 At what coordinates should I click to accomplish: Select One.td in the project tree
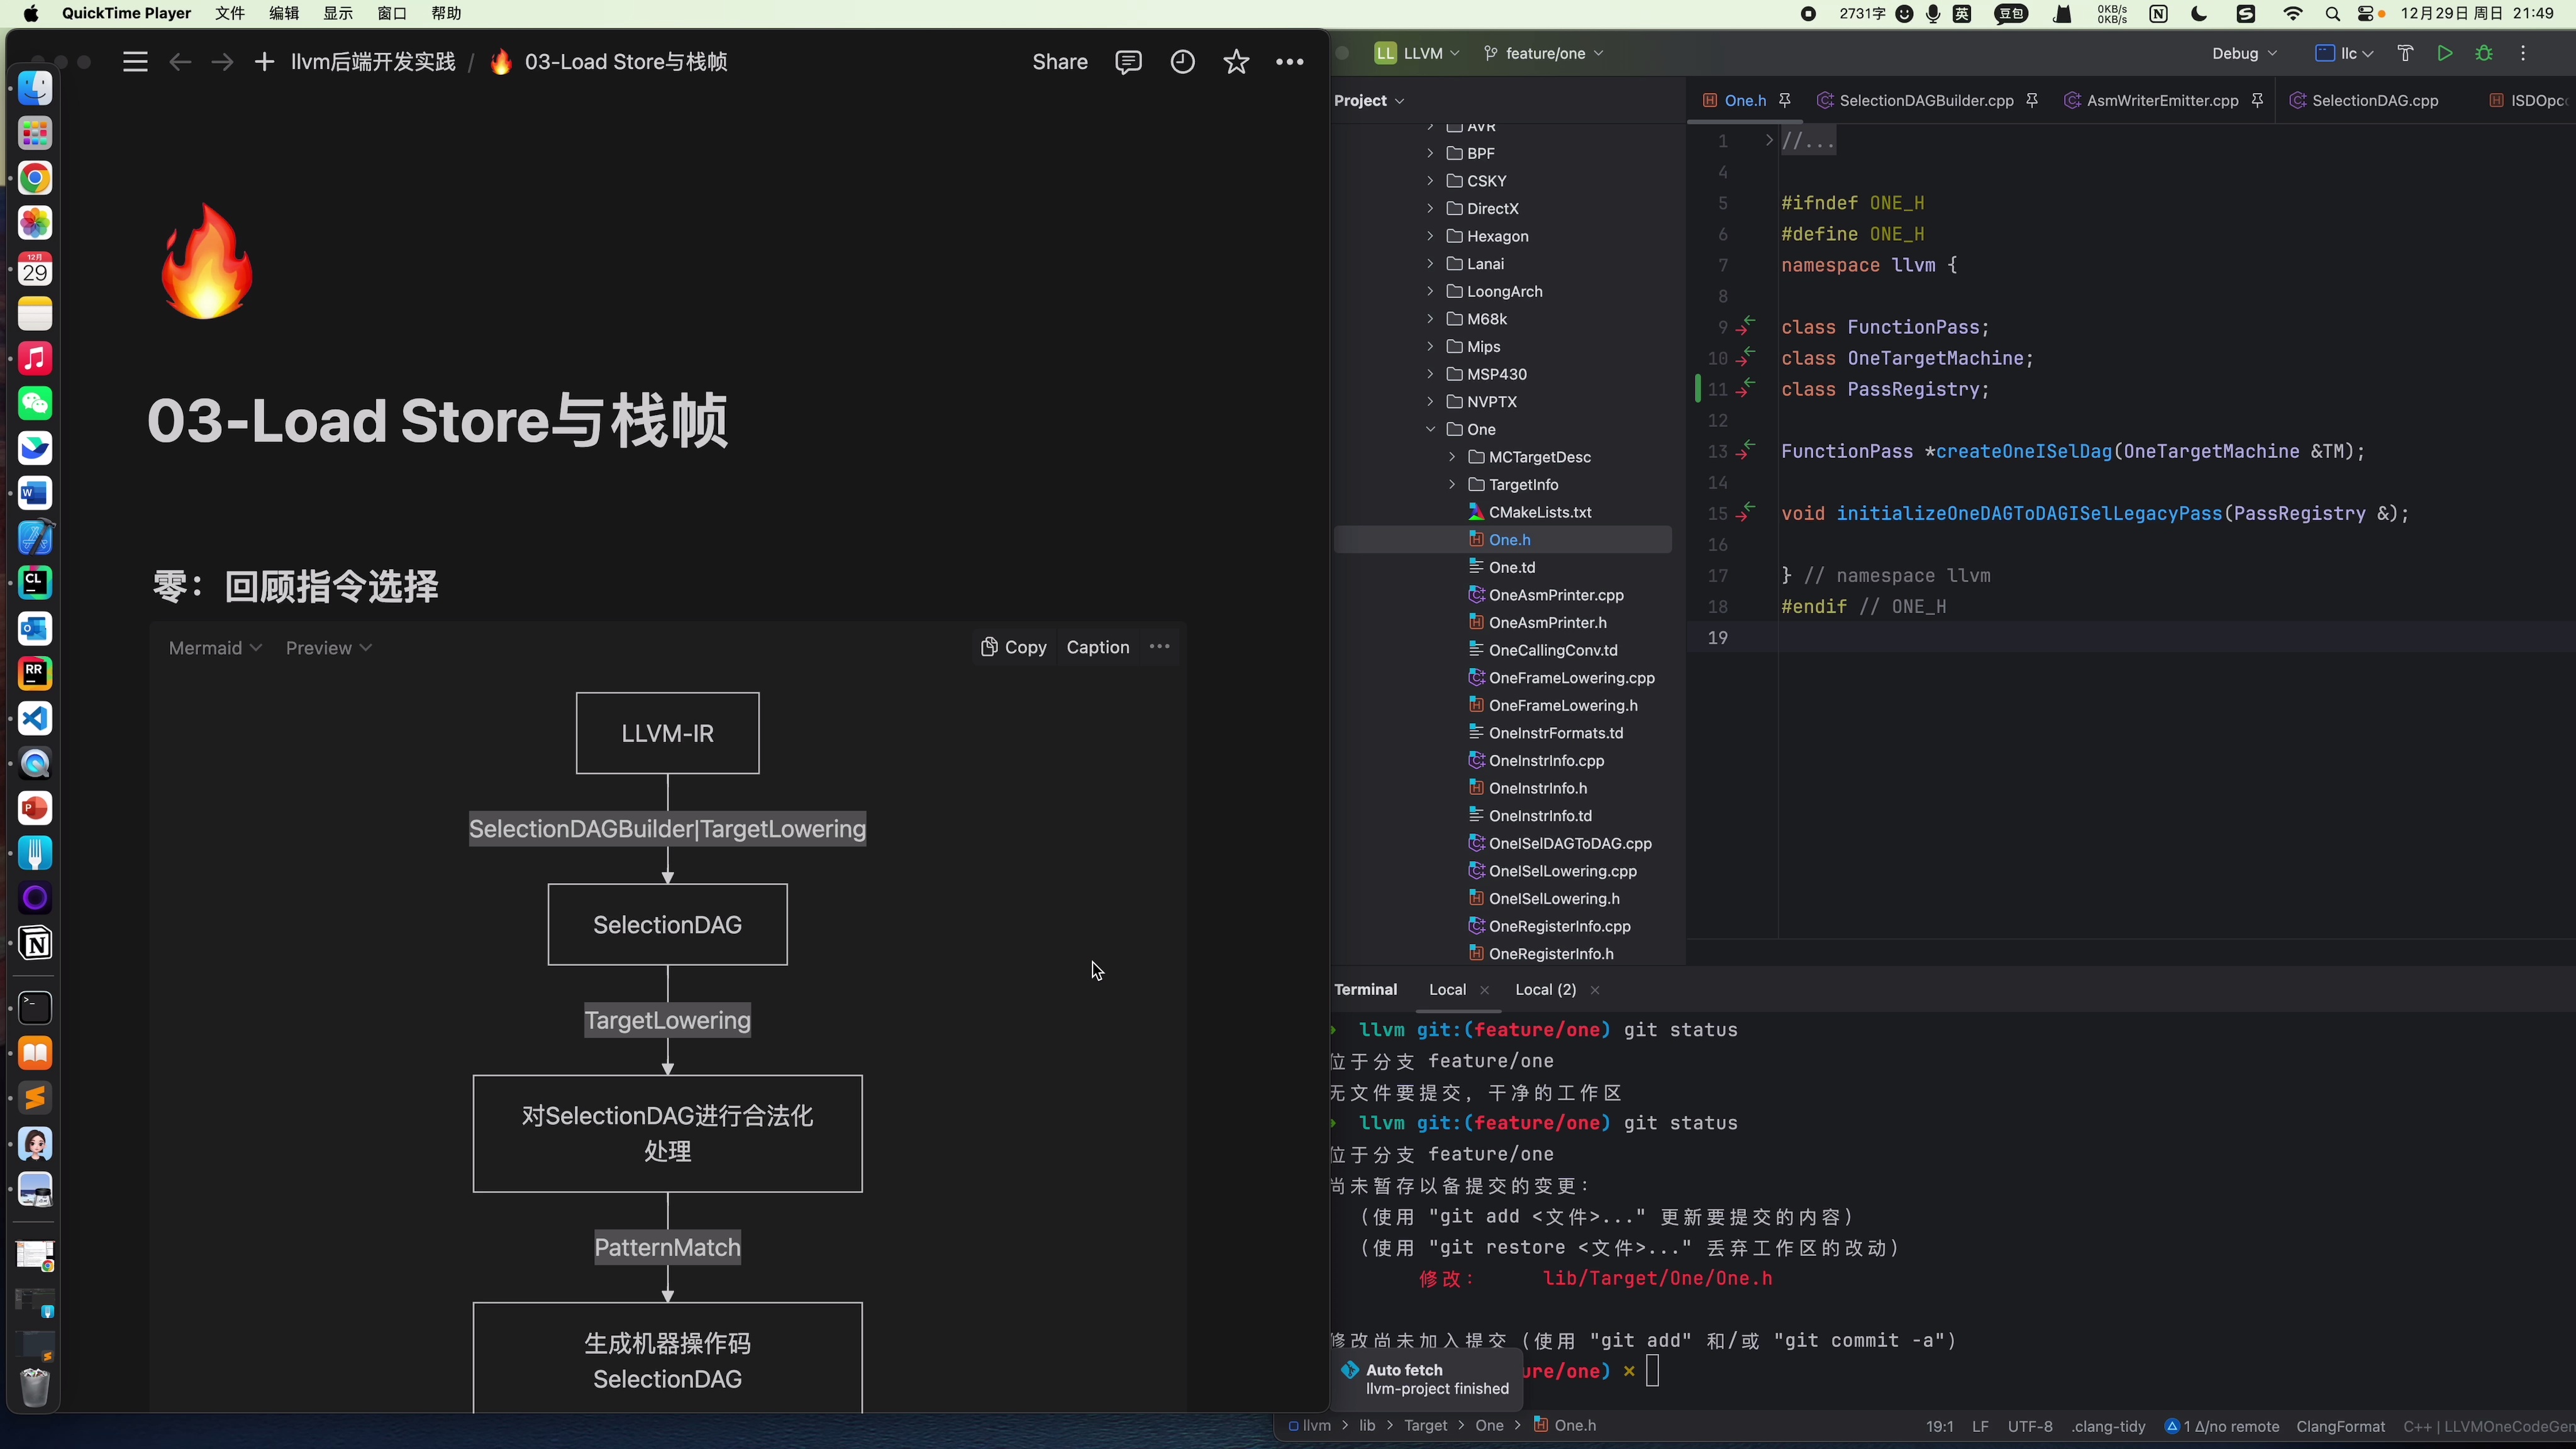point(1512,567)
